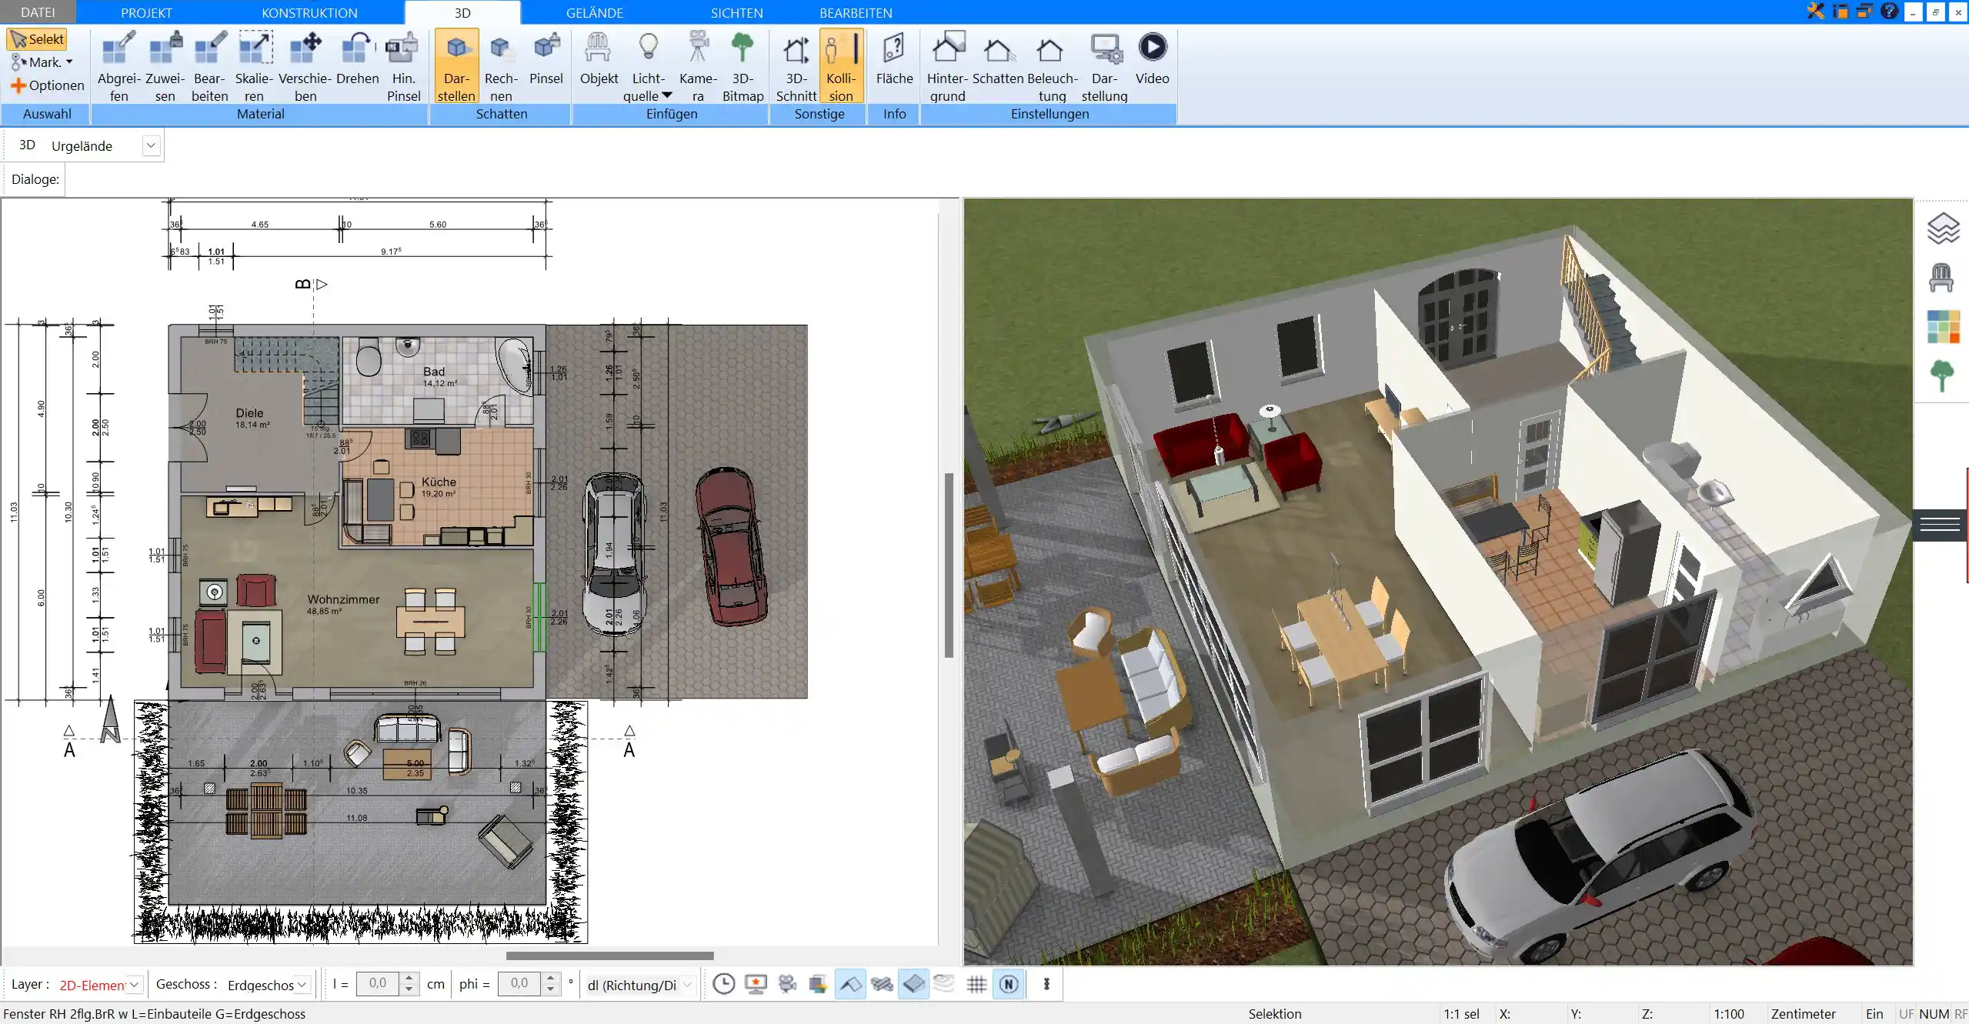Image resolution: width=1969 pixels, height=1024 pixels.
Task: Open the Lichtquelle dropdown arrow
Action: [x=666, y=95]
